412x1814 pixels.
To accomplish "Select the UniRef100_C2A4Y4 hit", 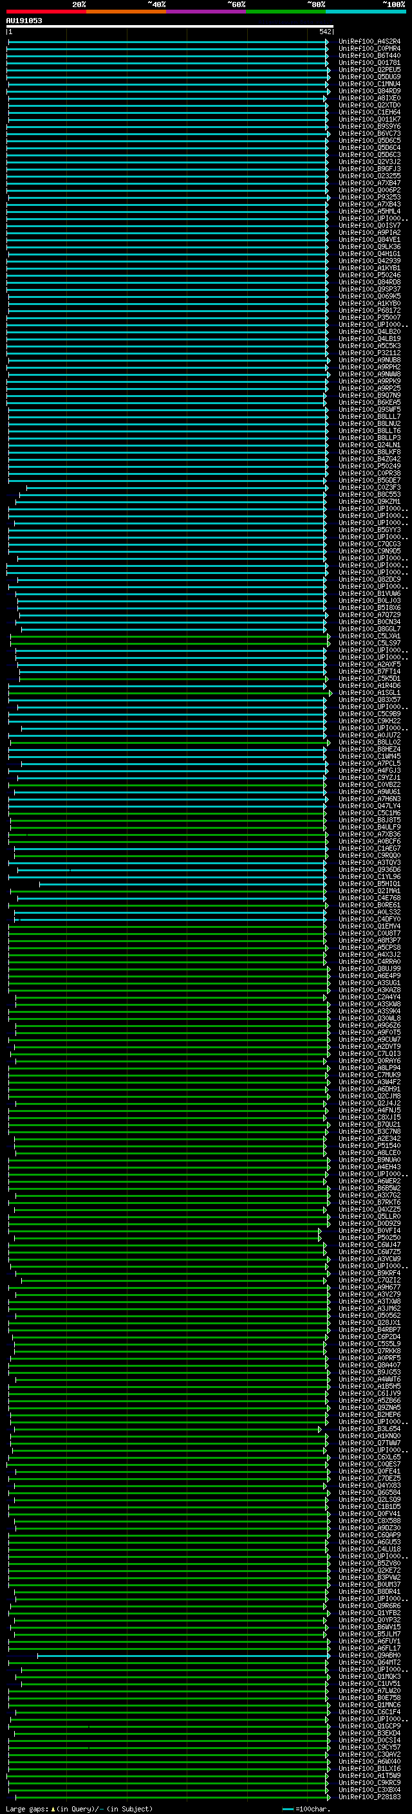I will coord(369,997).
